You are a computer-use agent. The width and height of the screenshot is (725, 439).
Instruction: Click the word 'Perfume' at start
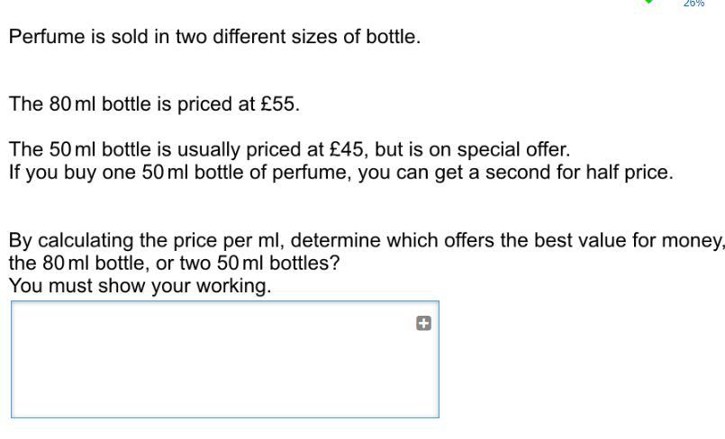pos(47,37)
